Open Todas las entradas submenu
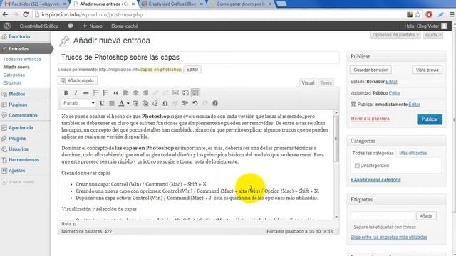 (x=22, y=59)
